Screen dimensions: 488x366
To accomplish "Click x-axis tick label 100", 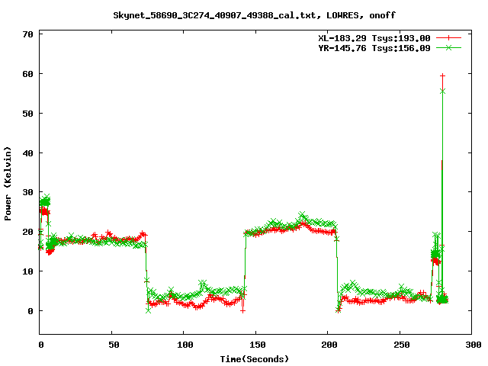I will [185, 345].
